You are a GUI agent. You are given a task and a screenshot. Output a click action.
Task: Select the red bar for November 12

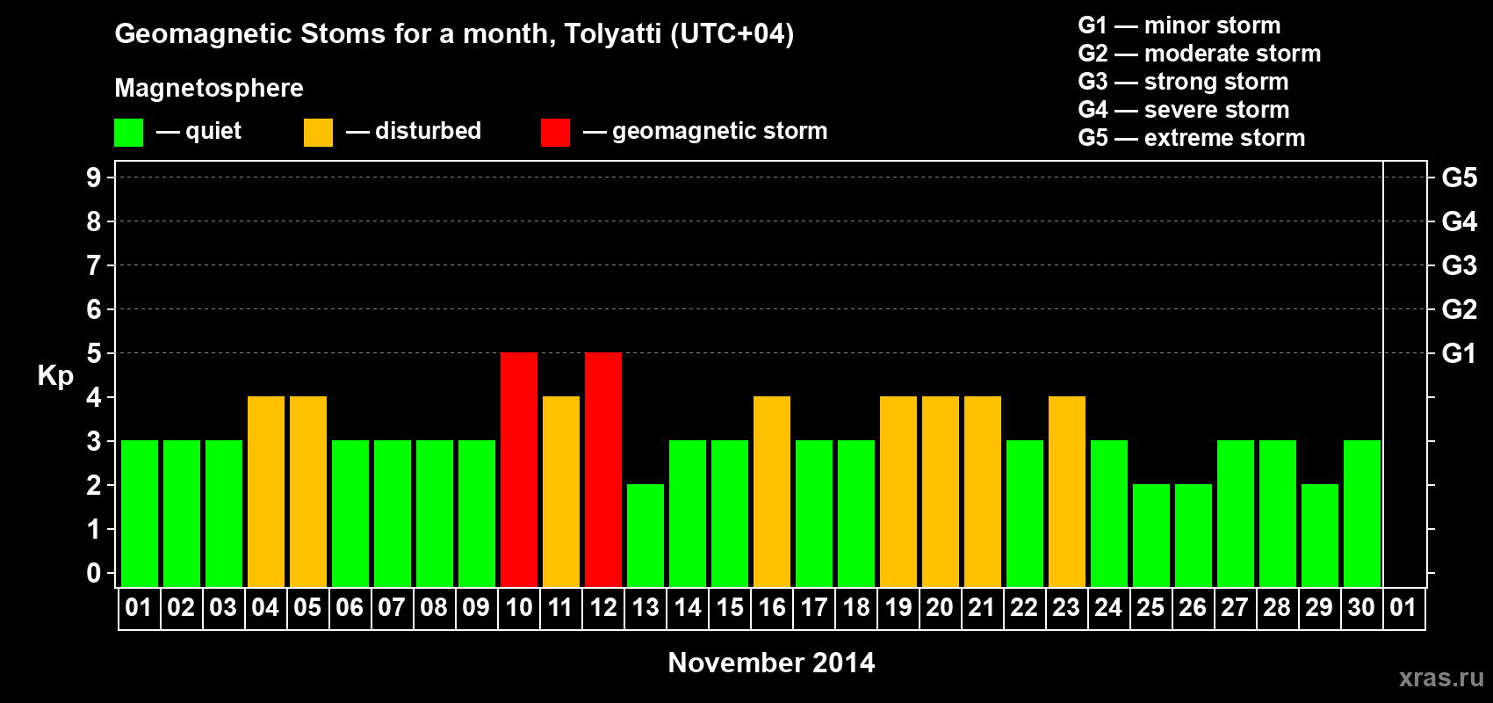tap(603, 469)
